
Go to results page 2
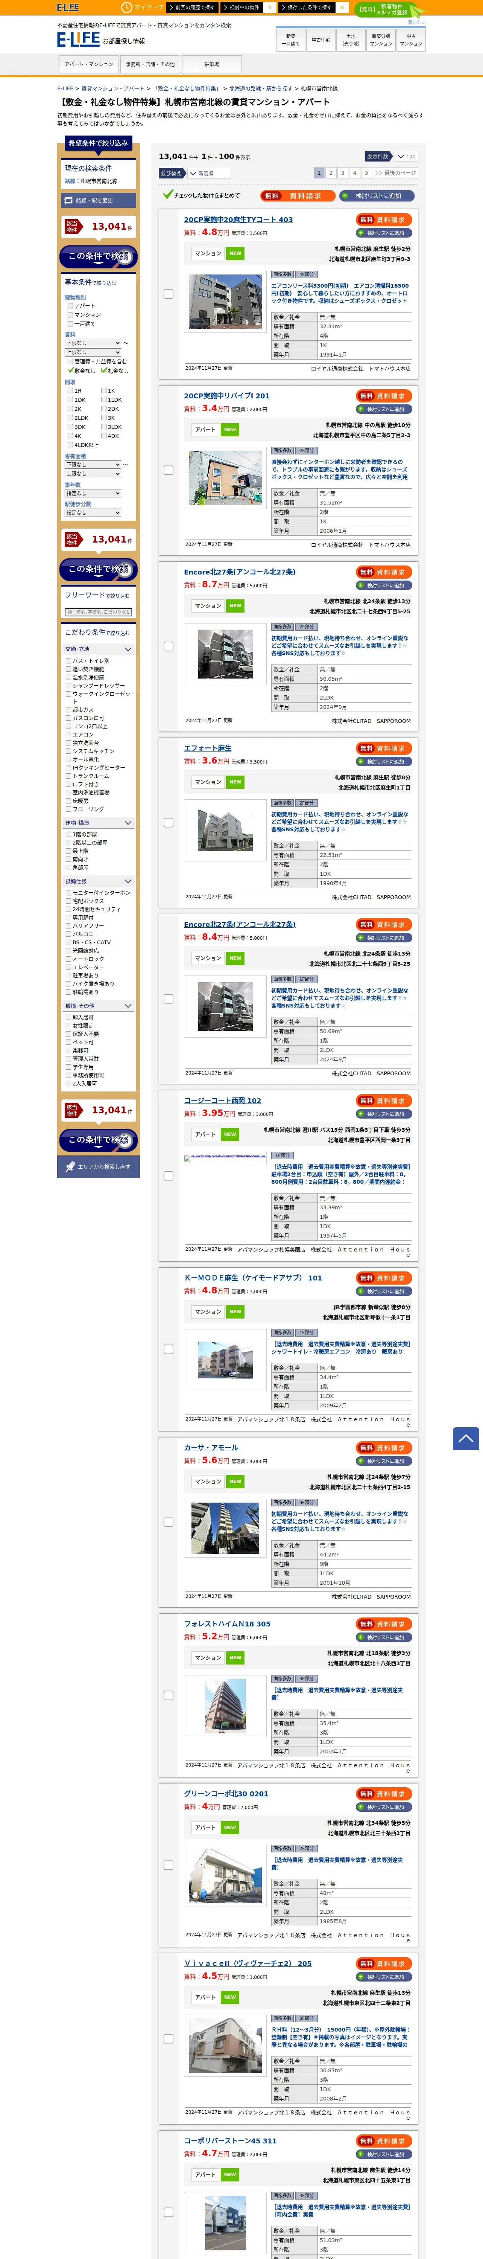[331, 173]
